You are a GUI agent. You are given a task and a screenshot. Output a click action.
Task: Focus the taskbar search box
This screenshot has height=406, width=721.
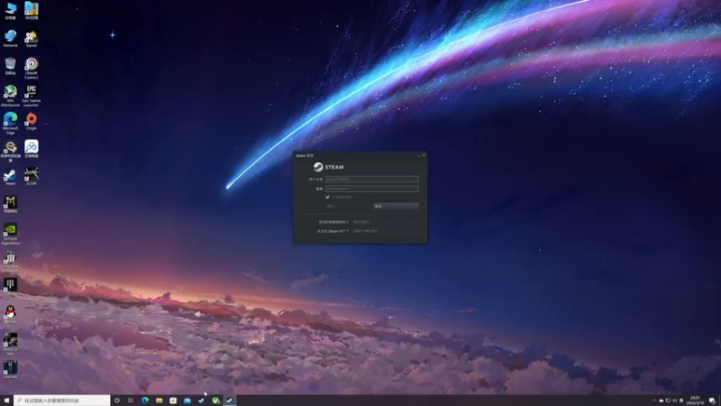pos(62,401)
